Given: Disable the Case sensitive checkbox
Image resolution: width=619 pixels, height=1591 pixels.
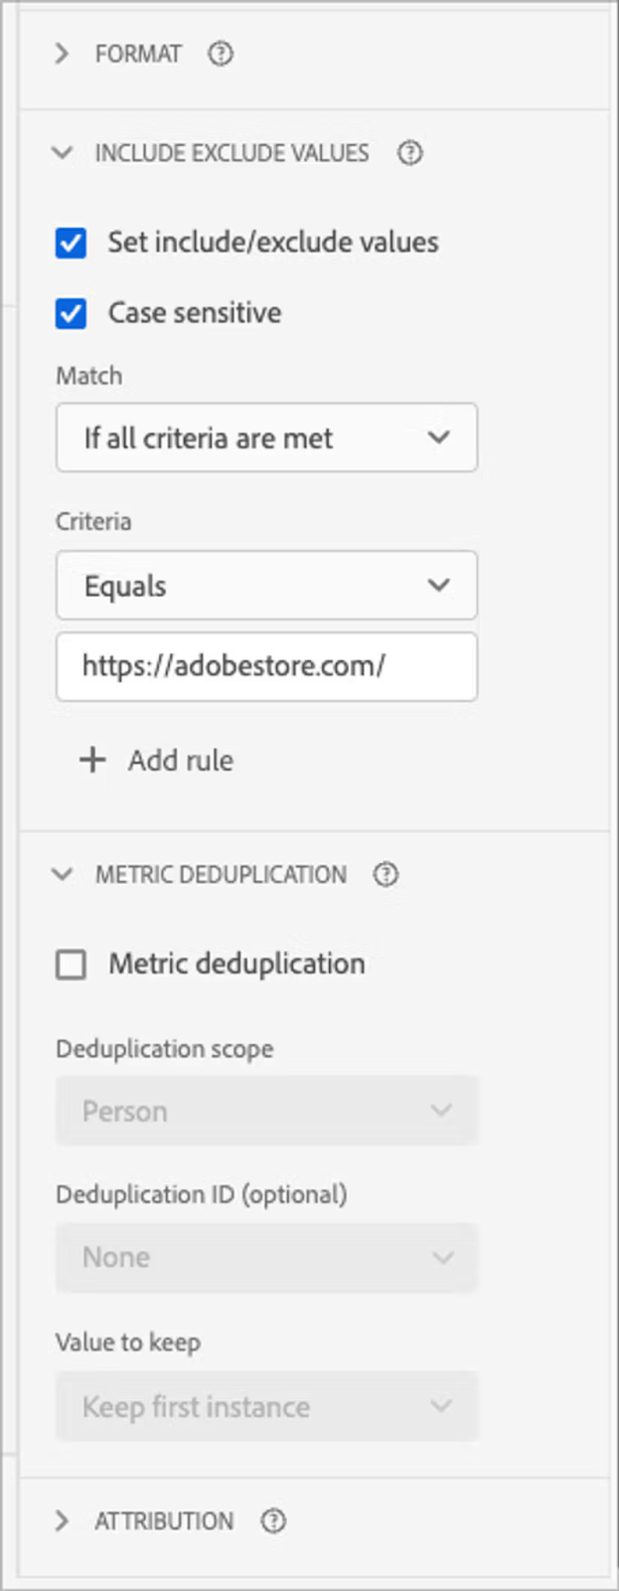Looking at the screenshot, I should (71, 313).
